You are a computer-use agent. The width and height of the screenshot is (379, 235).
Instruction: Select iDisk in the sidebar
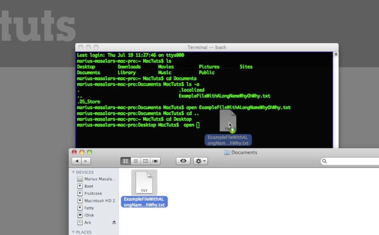click(89, 215)
